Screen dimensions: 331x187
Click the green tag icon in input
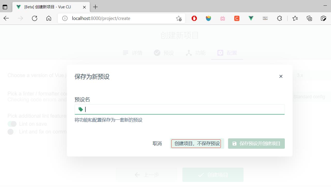pos(80,109)
